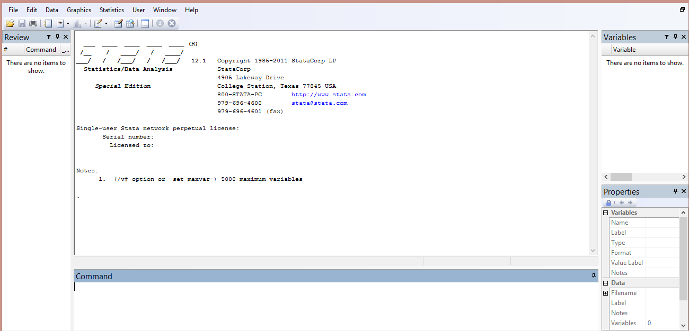Open the Edit menu

pos(32,10)
